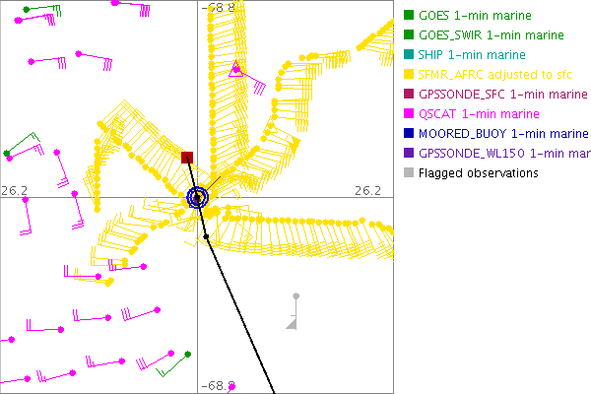This screenshot has height=394, width=591.
Task: Click the blue concentric circles storm center
Action: [x=198, y=197]
